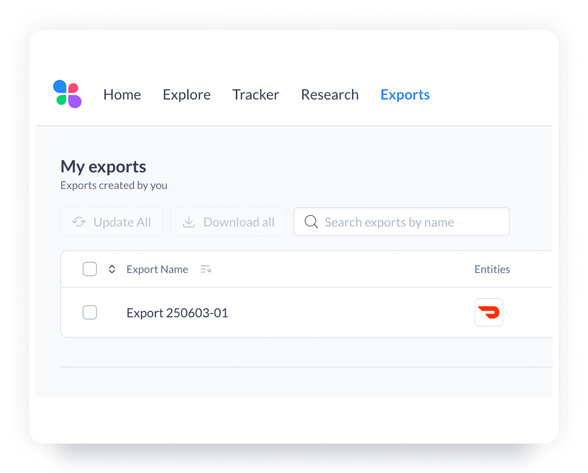Image resolution: width=588 pixels, height=473 pixels.
Task: Click the download arrow icon
Action: click(x=189, y=222)
